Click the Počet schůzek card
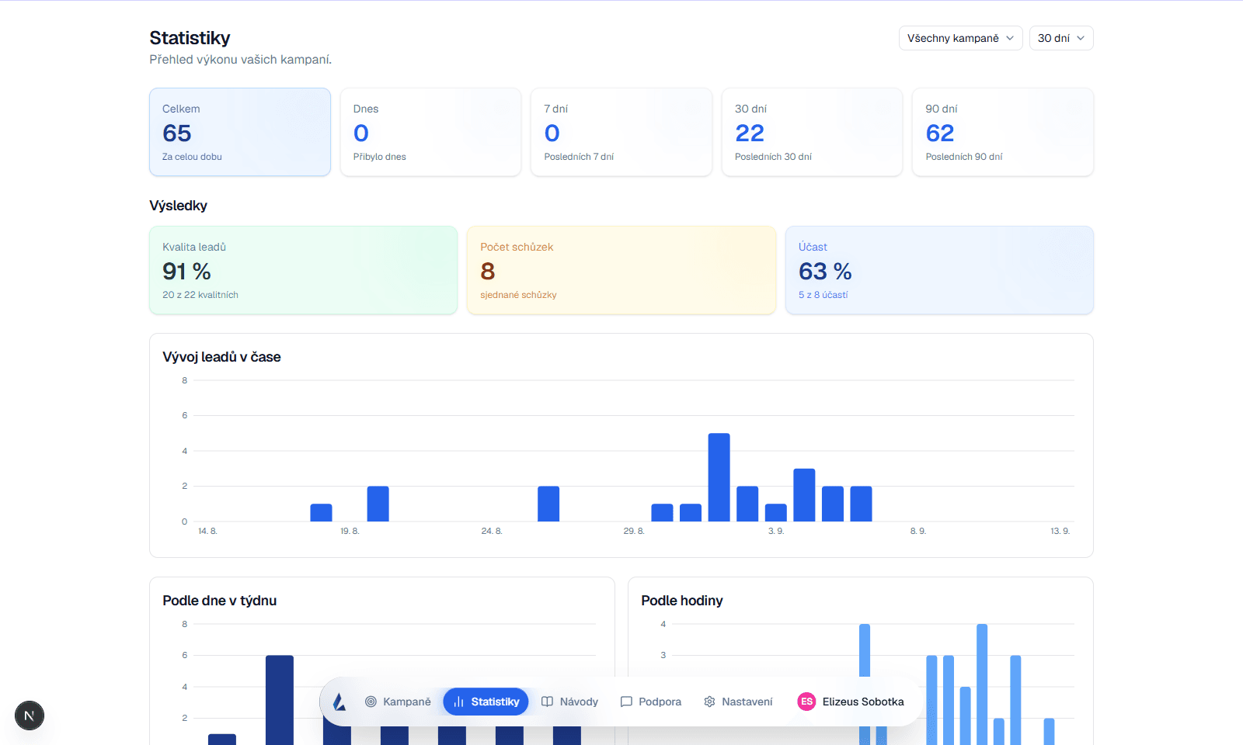The height and width of the screenshot is (745, 1243). (621, 270)
